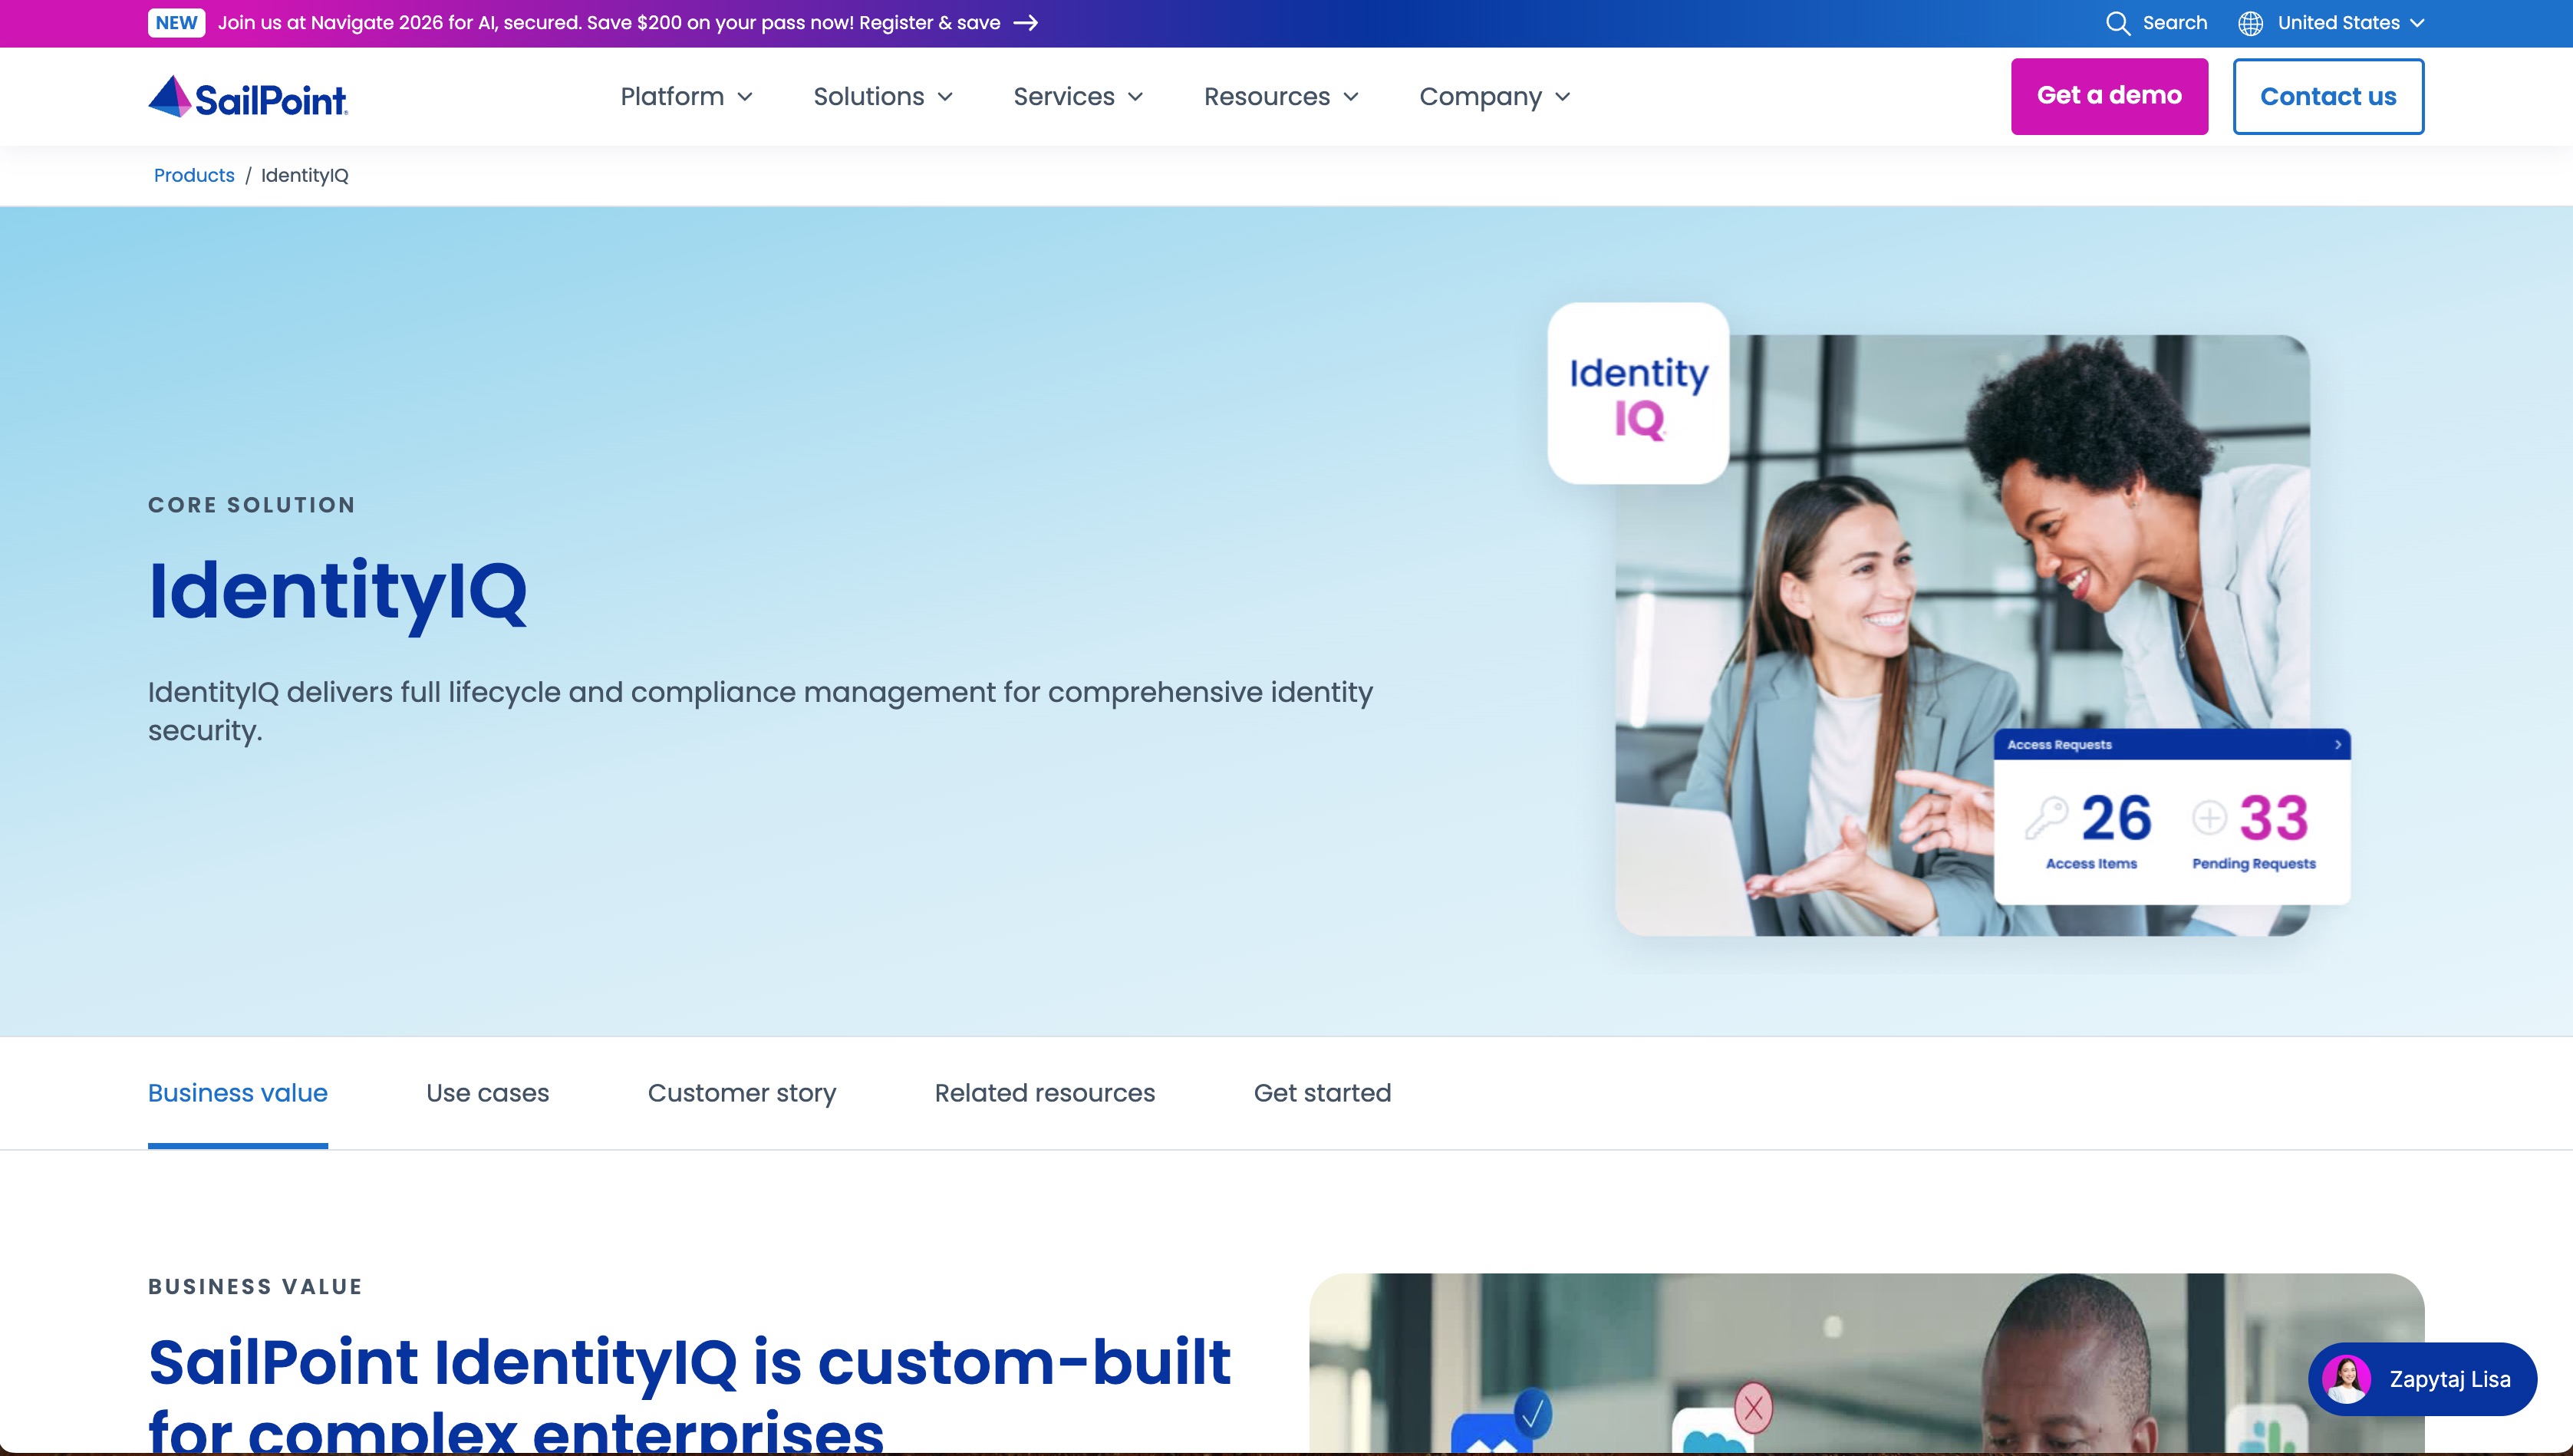Click the 'IdentityIQ delivers full lifecycle' description
Image resolution: width=2573 pixels, height=1456 pixels.
click(761, 711)
